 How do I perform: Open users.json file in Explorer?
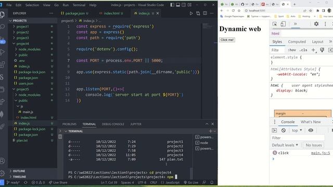(25, 84)
